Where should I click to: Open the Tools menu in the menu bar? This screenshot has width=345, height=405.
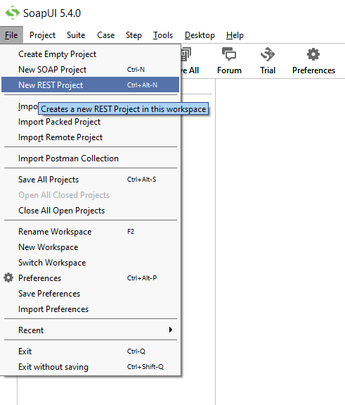tap(163, 35)
